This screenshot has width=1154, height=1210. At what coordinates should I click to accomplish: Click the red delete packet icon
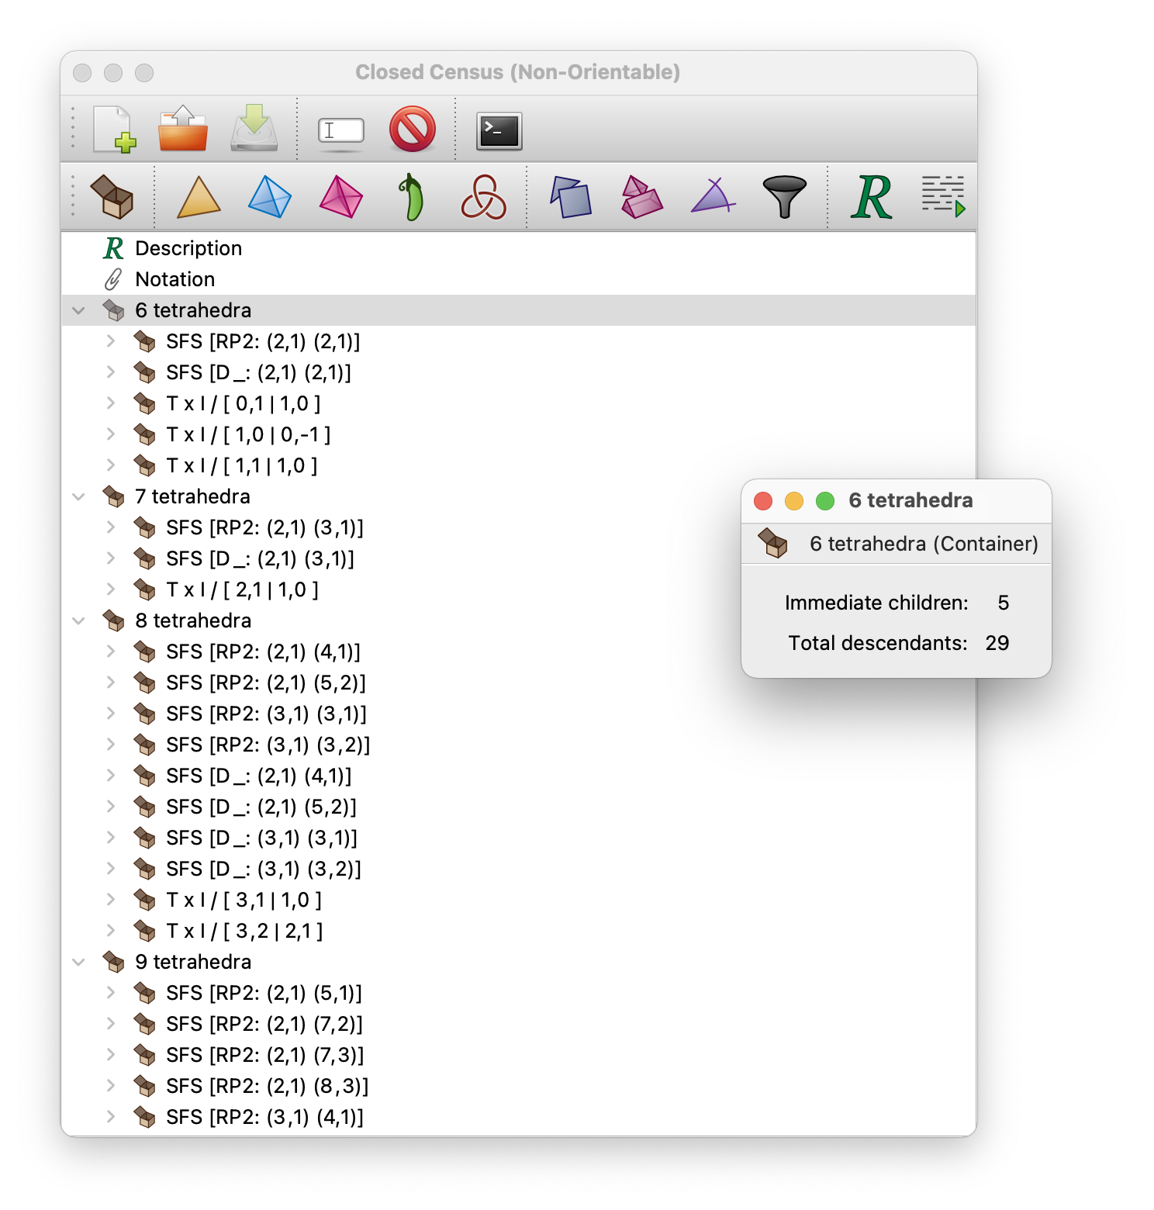[x=412, y=129]
